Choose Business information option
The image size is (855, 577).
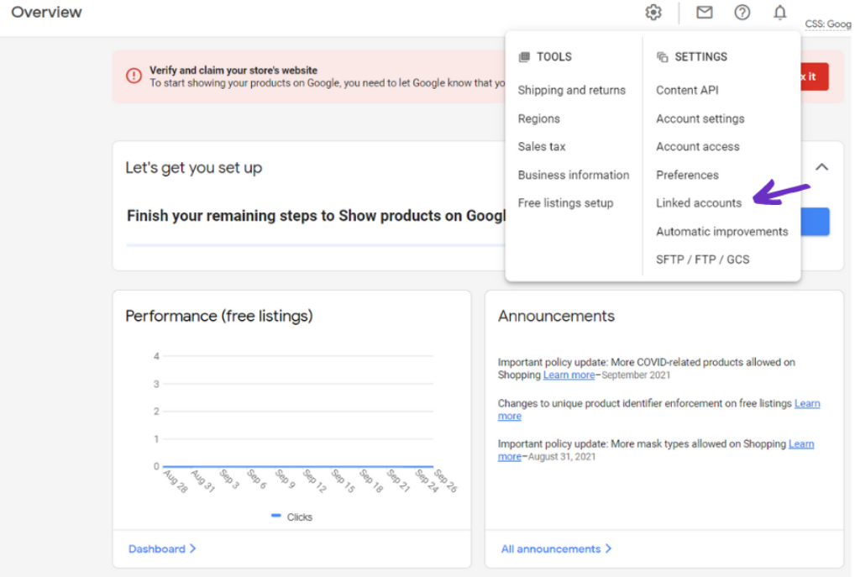[x=573, y=175]
